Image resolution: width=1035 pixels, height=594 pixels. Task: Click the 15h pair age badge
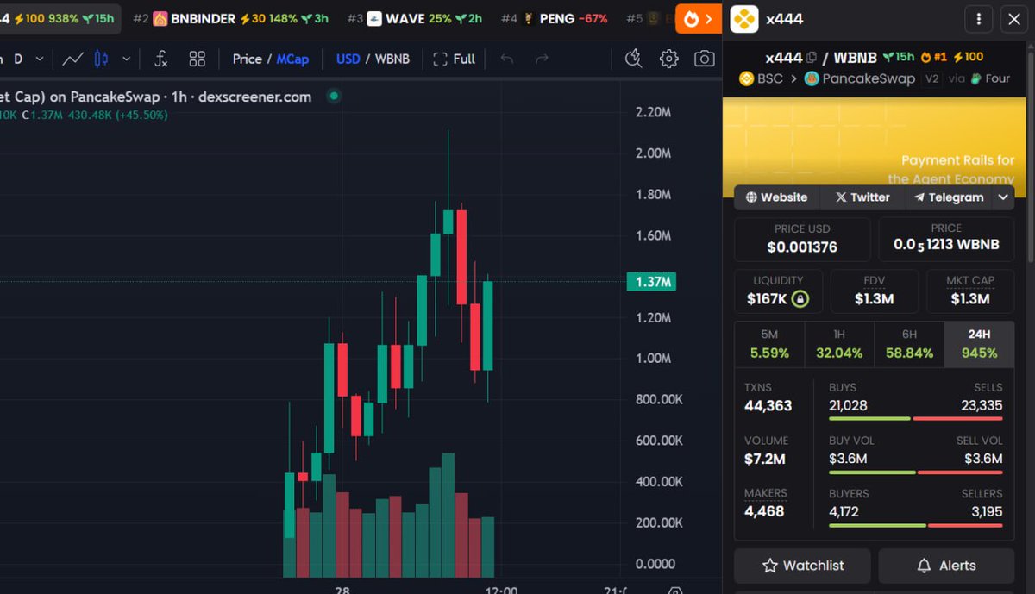[x=898, y=57]
